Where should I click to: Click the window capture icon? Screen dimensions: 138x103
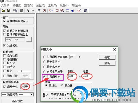(x=68, y=10)
